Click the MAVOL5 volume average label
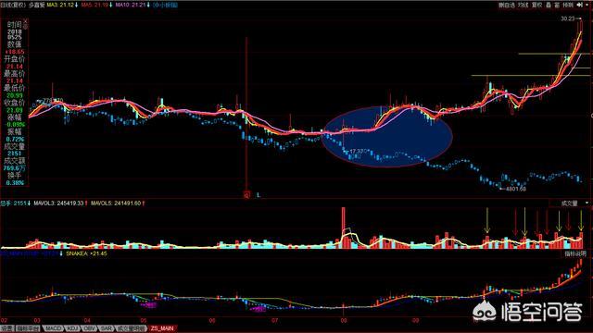Viewport: 593px width, 333px height. 118,203
